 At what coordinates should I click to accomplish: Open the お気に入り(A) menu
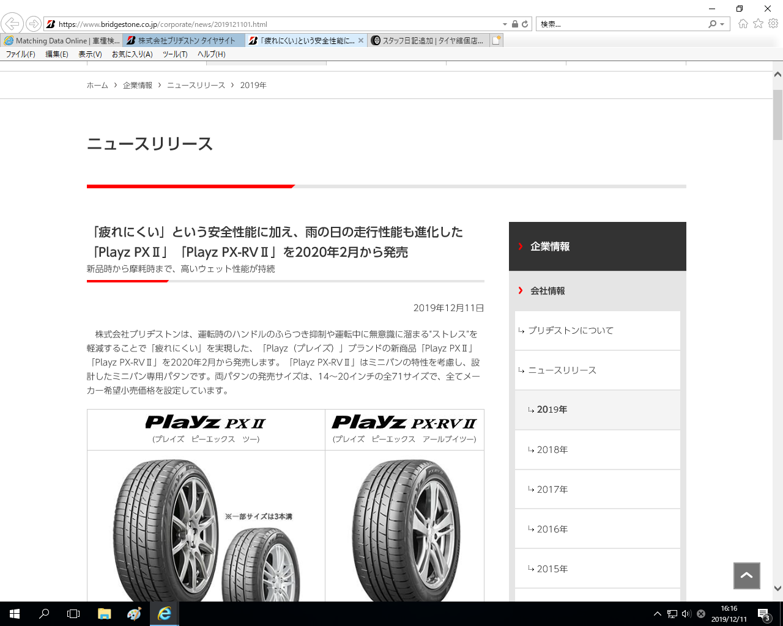(x=132, y=54)
